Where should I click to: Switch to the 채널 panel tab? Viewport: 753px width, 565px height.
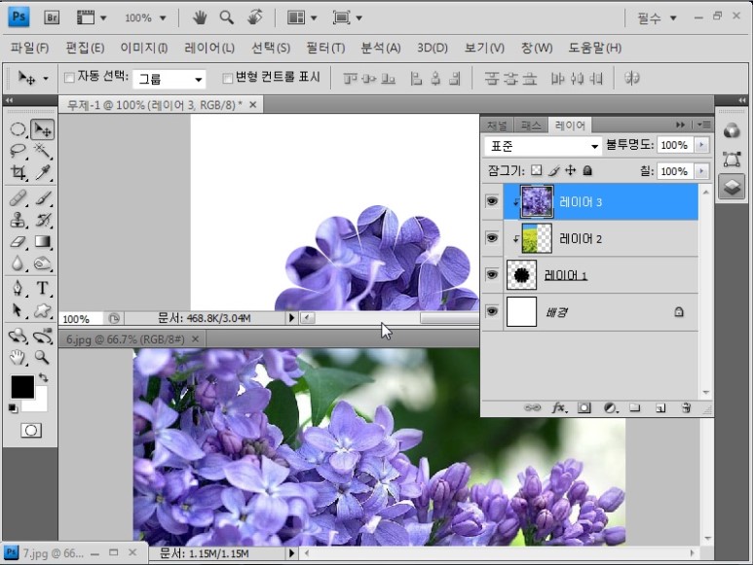(497, 125)
